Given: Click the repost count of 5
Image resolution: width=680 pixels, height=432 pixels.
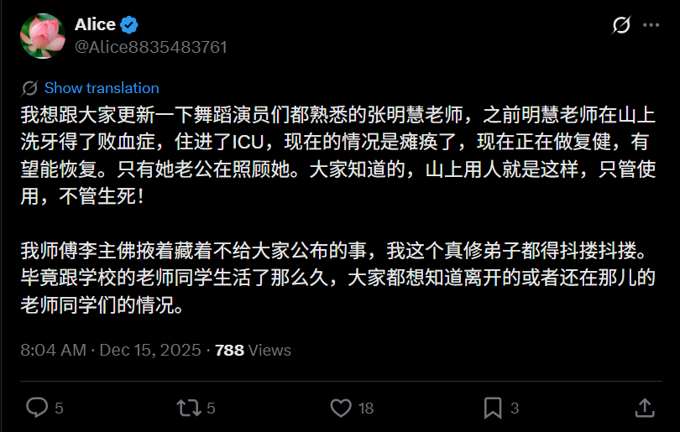Looking at the screenshot, I should click(211, 409).
